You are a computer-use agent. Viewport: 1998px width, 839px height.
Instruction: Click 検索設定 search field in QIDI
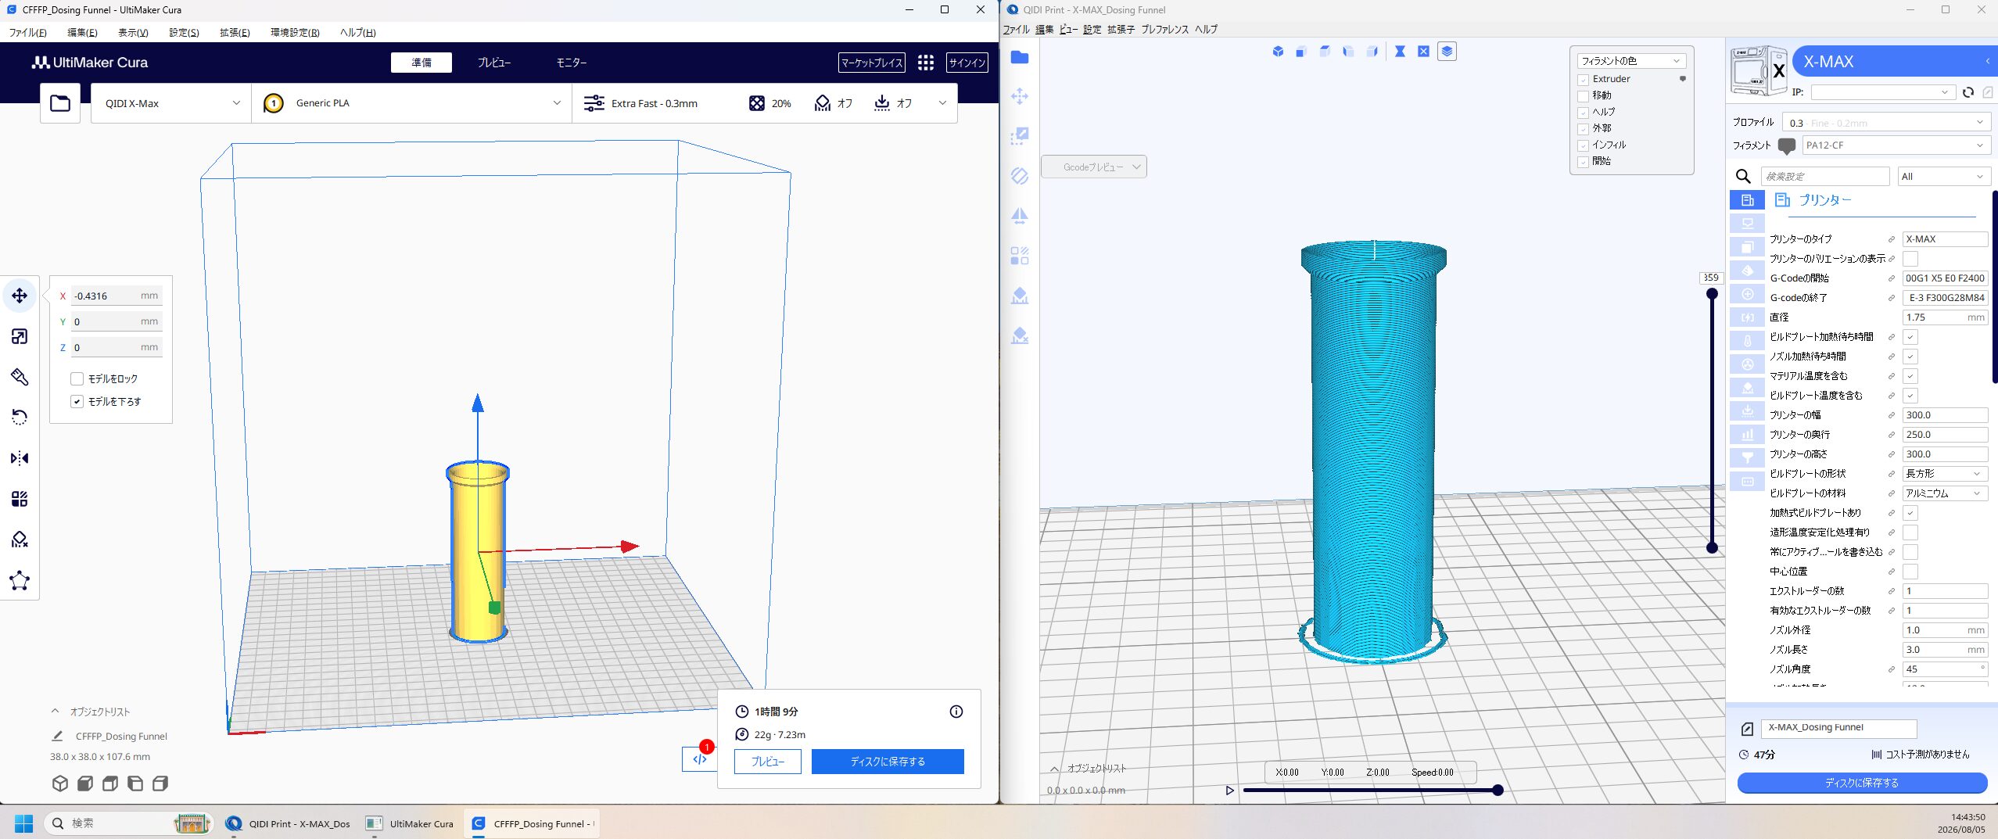[1824, 177]
